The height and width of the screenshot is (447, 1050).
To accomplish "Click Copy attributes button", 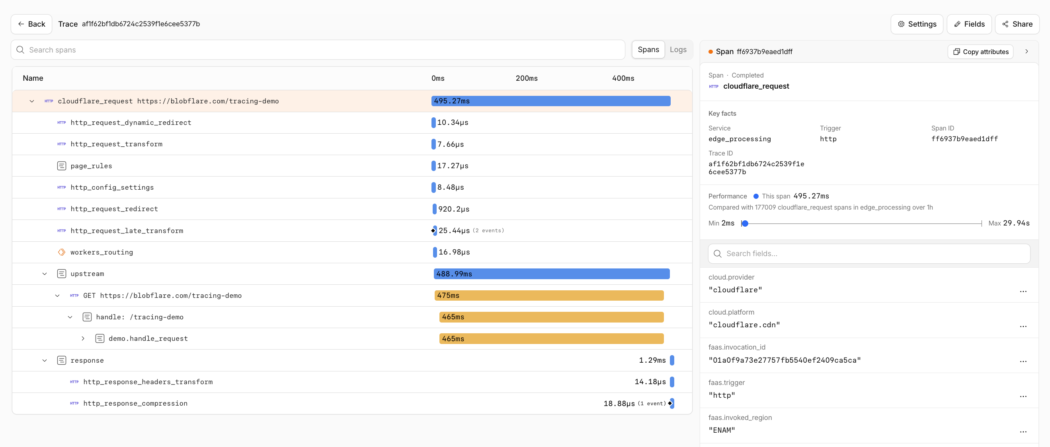I will pyautogui.click(x=980, y=52).
